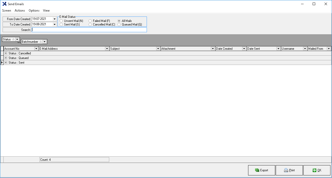Select the Failed Mail (F) option

[90, 21]
